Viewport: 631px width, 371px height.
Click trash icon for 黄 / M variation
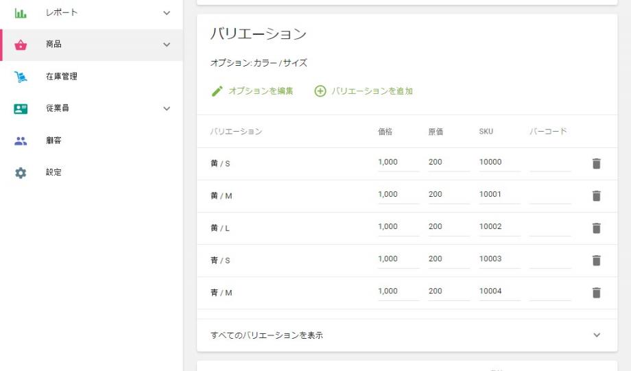coord(596,195)
